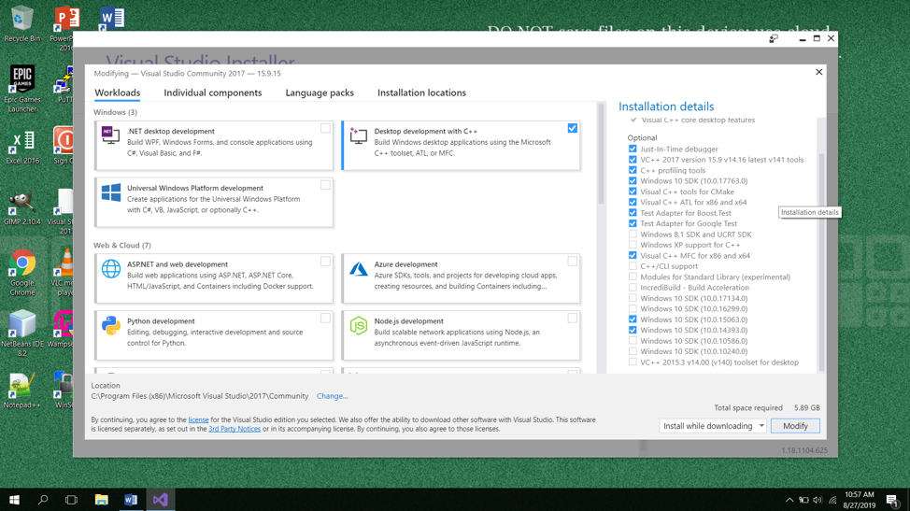Screen dimensions: 910x511
Task: Uncheck Desktop development with C++ workload
Action: point(572,128)
